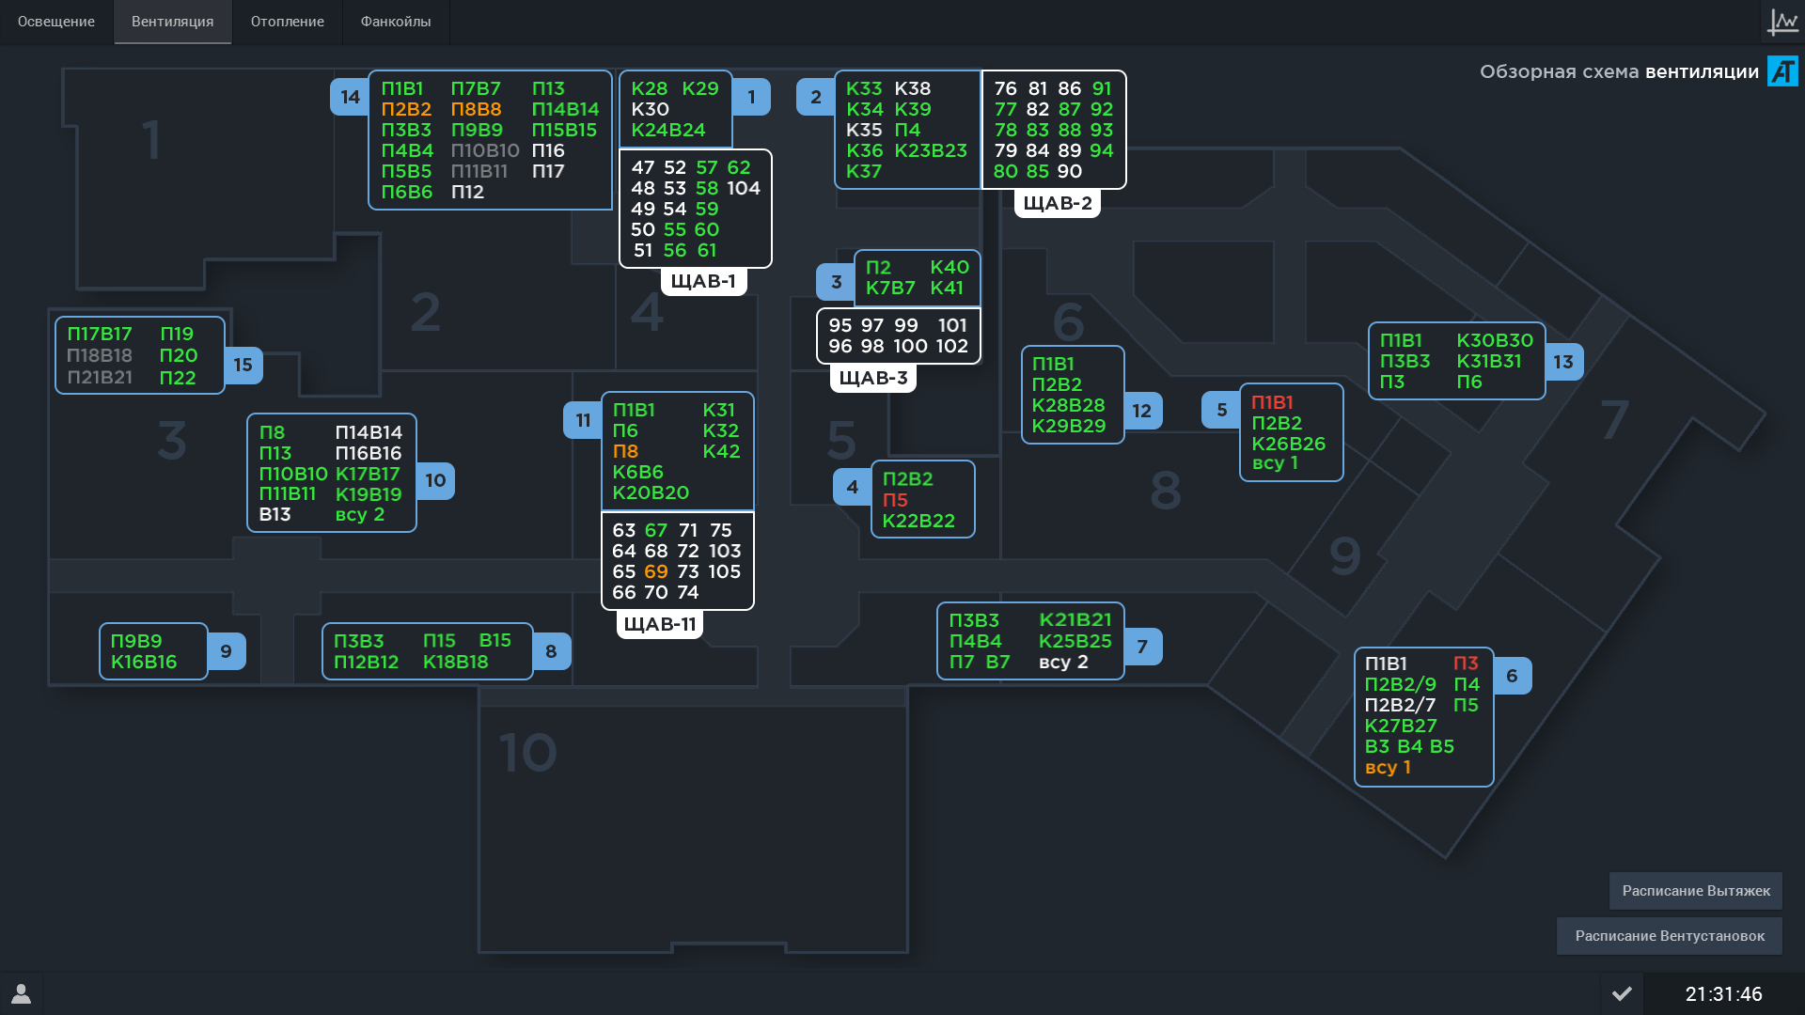Select zone badge number 15
Viewport: 1805px width, 1015px height.
click(x=243, y=365)
